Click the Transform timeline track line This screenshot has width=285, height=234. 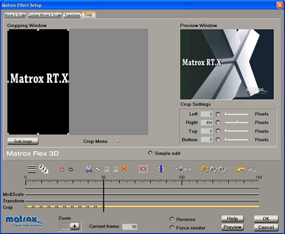point(142,201)
